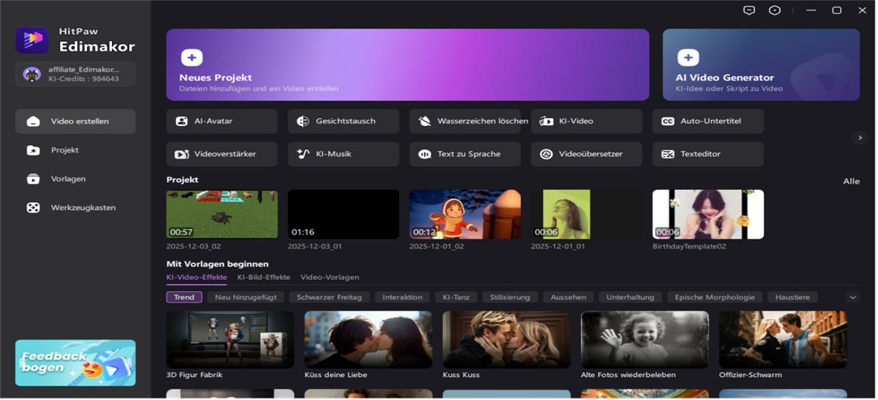Viewport: 878px width, 400px height.
Task: Enable the KI-Tanz filter chip
Action: point(455,297)
